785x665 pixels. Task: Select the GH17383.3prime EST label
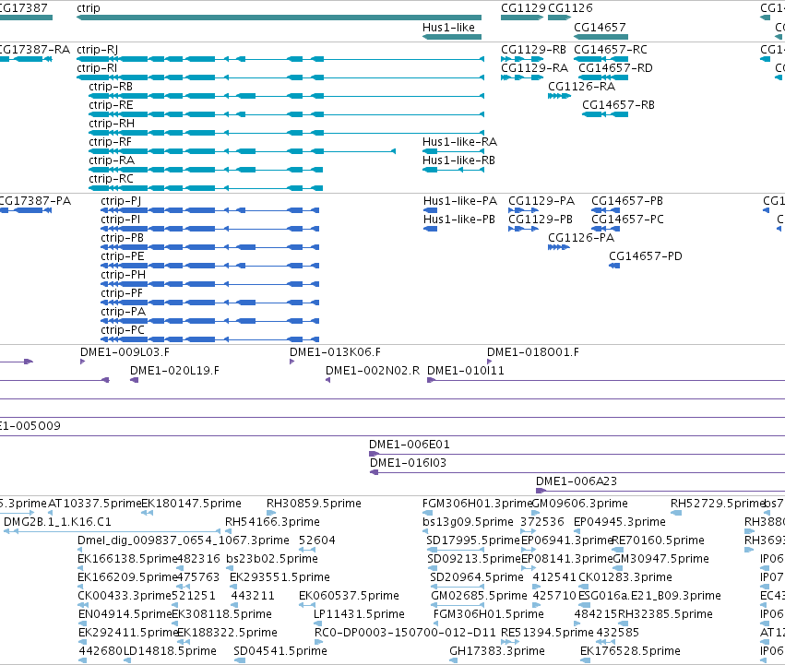(497, 652)
